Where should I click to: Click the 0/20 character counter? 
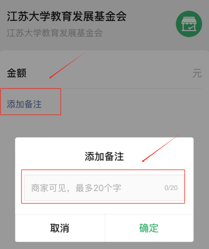pos(171,188)
